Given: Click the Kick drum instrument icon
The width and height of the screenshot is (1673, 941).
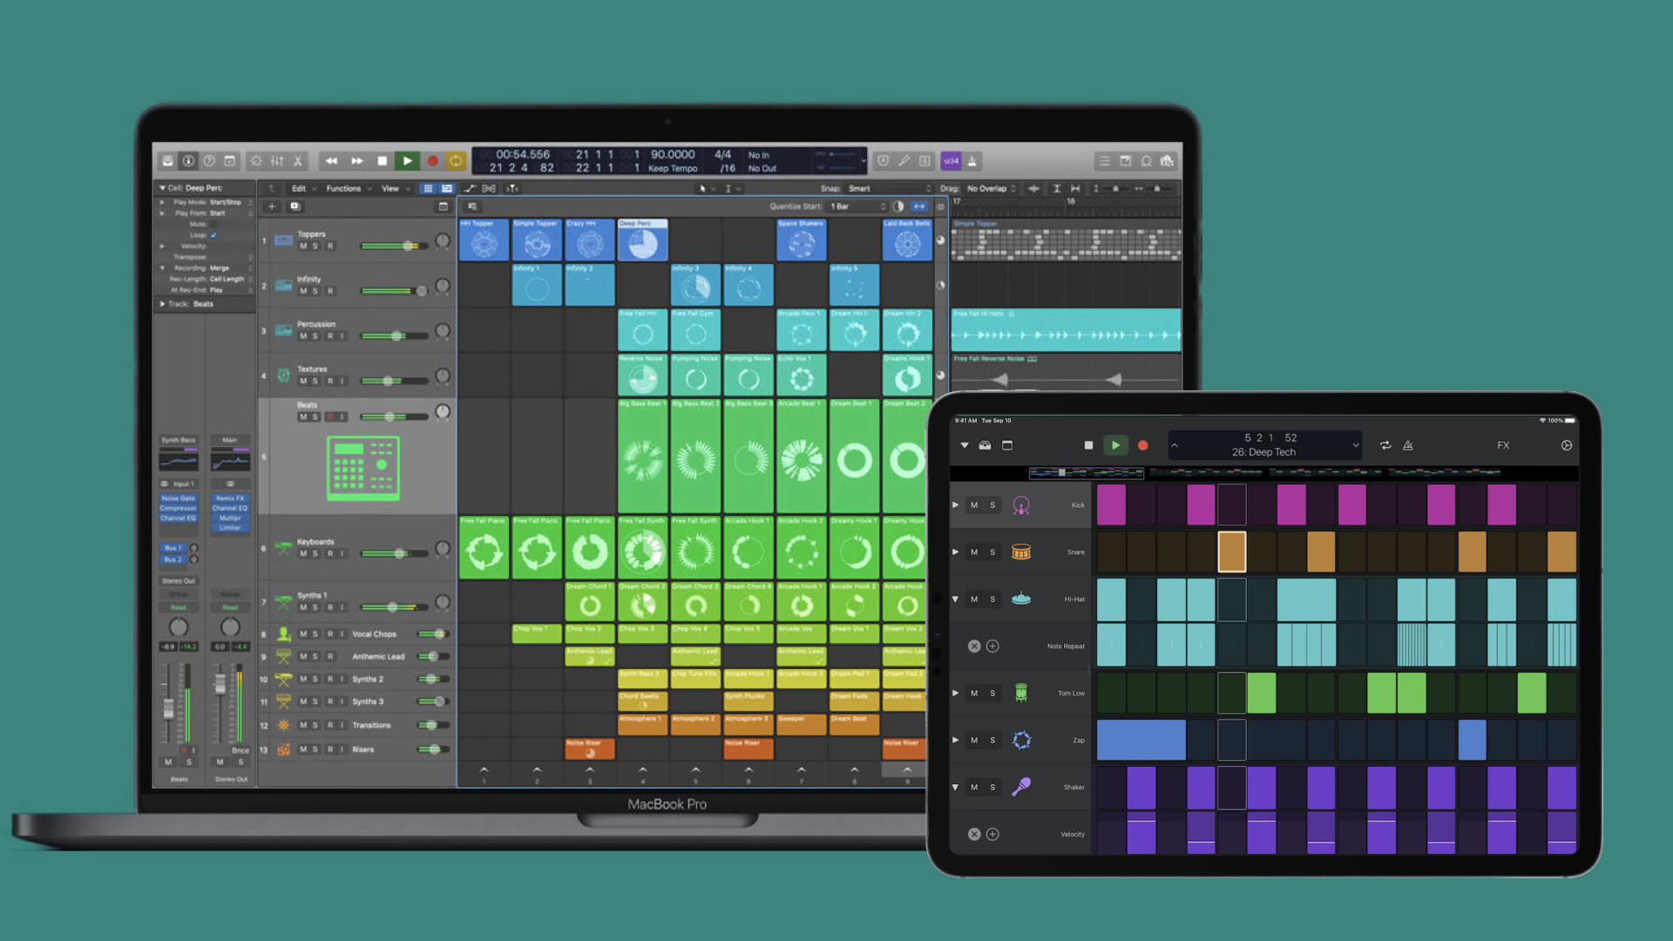Looking at the screenshot, I should 1021,505.
